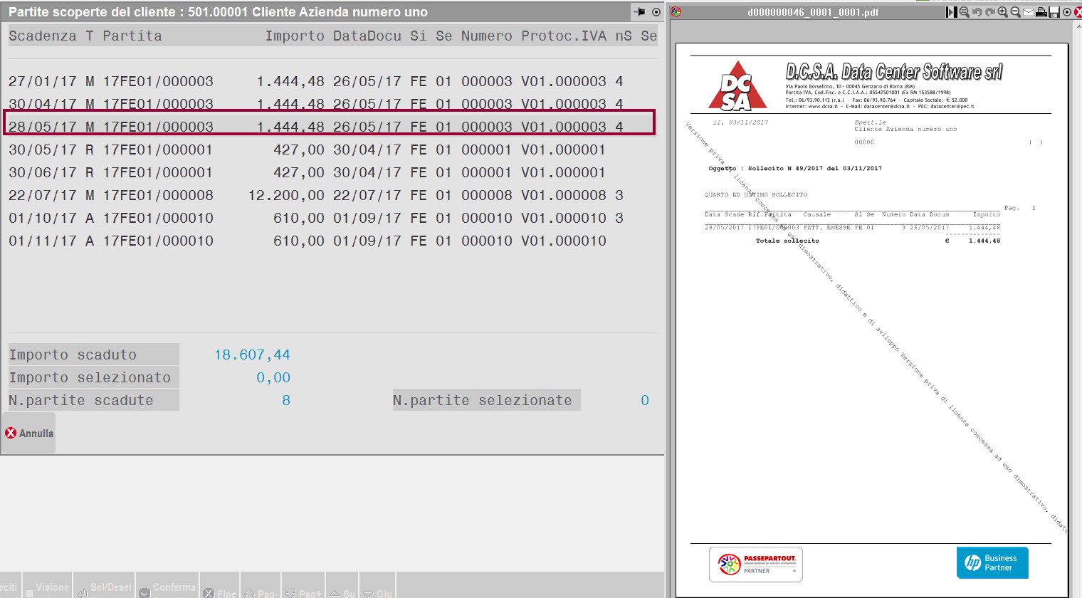
Task: Send the document via envelope icon
Action: pos(1029,12)
